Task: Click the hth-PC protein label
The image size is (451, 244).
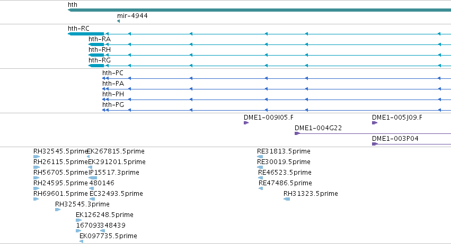Action: (x=113, y=73)
